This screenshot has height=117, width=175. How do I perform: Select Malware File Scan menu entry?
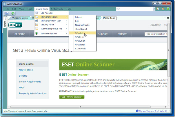coord(52,17)
